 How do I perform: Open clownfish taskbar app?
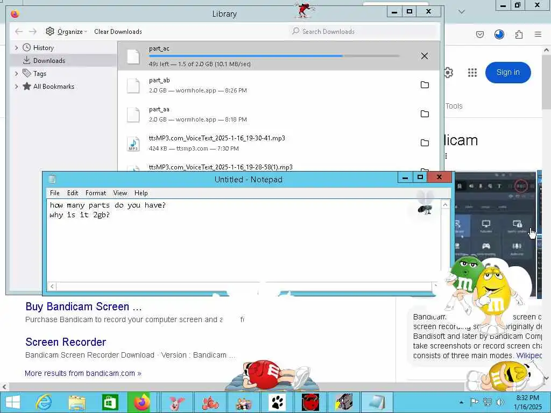click(210, 402)
